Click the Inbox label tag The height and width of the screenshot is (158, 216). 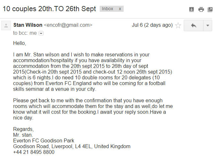[x=107, y=9]
